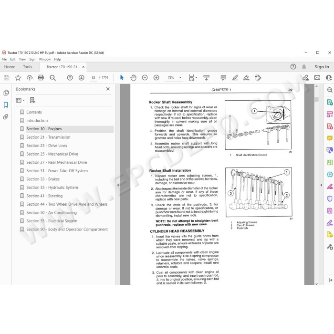The image size is (334, 334).
Task: Go to the next page with down arrow
Action: (x=82, y=78)
